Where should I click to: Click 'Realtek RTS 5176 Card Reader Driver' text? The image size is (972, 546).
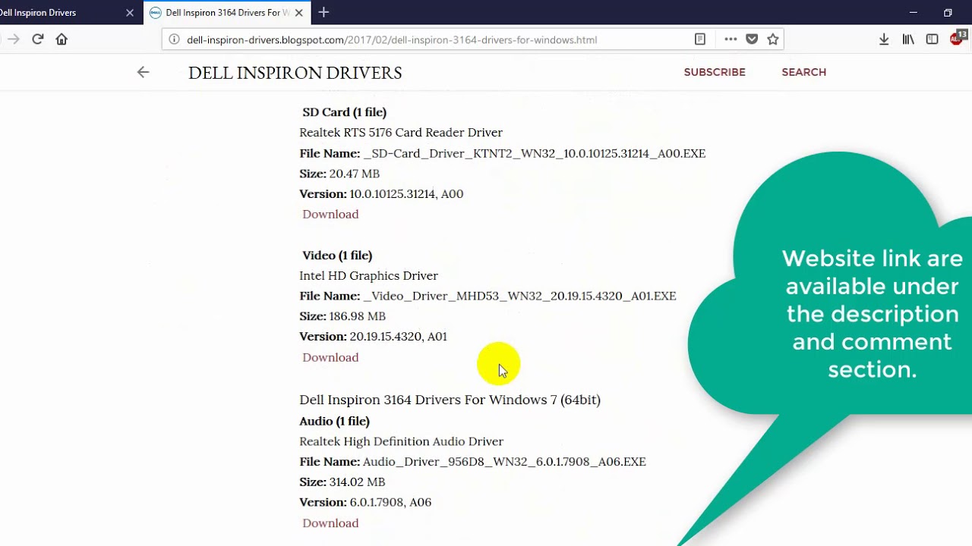click(x=401, y=133)
